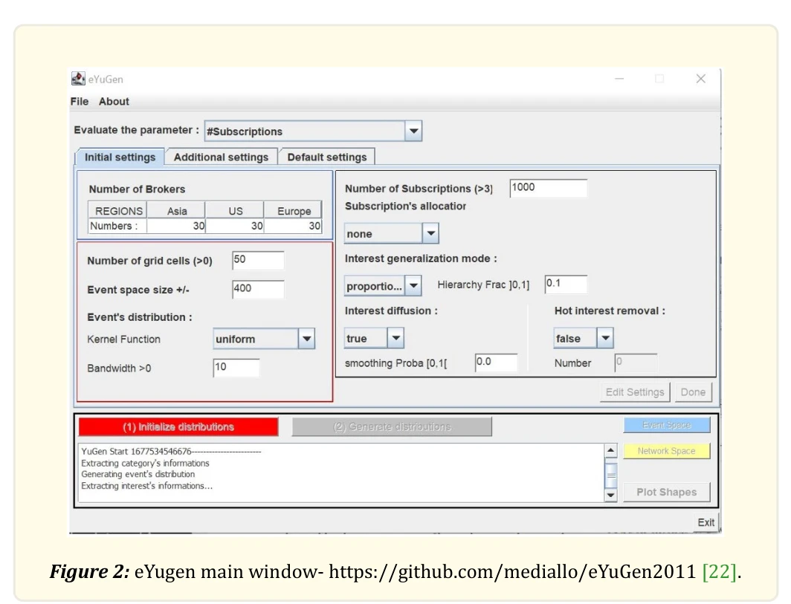Click the REGIONS column header
Viewport: 791px width, 604px height.
pyautogui.click(x=118, y=211)
